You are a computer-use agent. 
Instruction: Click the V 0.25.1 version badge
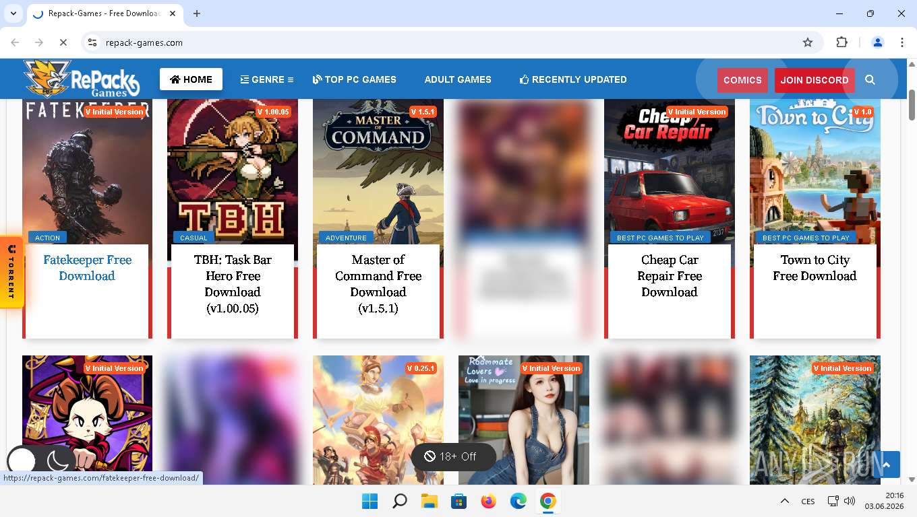[421, 368]
